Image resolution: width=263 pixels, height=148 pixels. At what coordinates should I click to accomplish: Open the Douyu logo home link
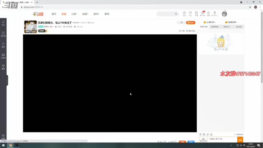click(x=38, y=14)
